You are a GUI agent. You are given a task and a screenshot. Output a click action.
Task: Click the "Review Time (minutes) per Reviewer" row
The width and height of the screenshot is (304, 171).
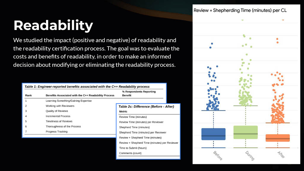click(141, 122)
